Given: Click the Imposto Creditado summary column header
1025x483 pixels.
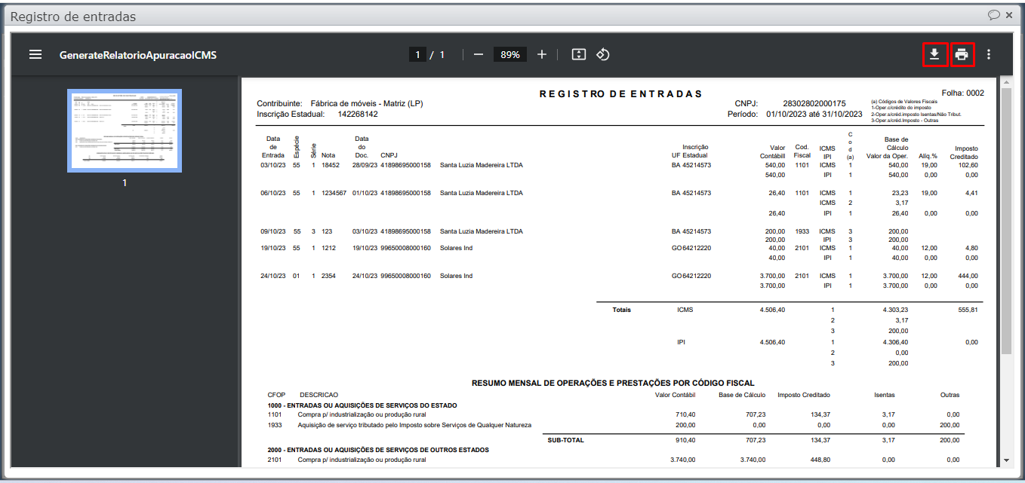Looking at the screenshot, I should click(804, 395).
